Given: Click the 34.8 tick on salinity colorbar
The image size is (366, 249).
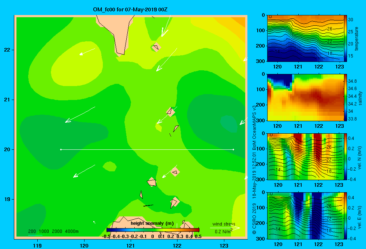Looking at the screenshot, I should point(352,81).
